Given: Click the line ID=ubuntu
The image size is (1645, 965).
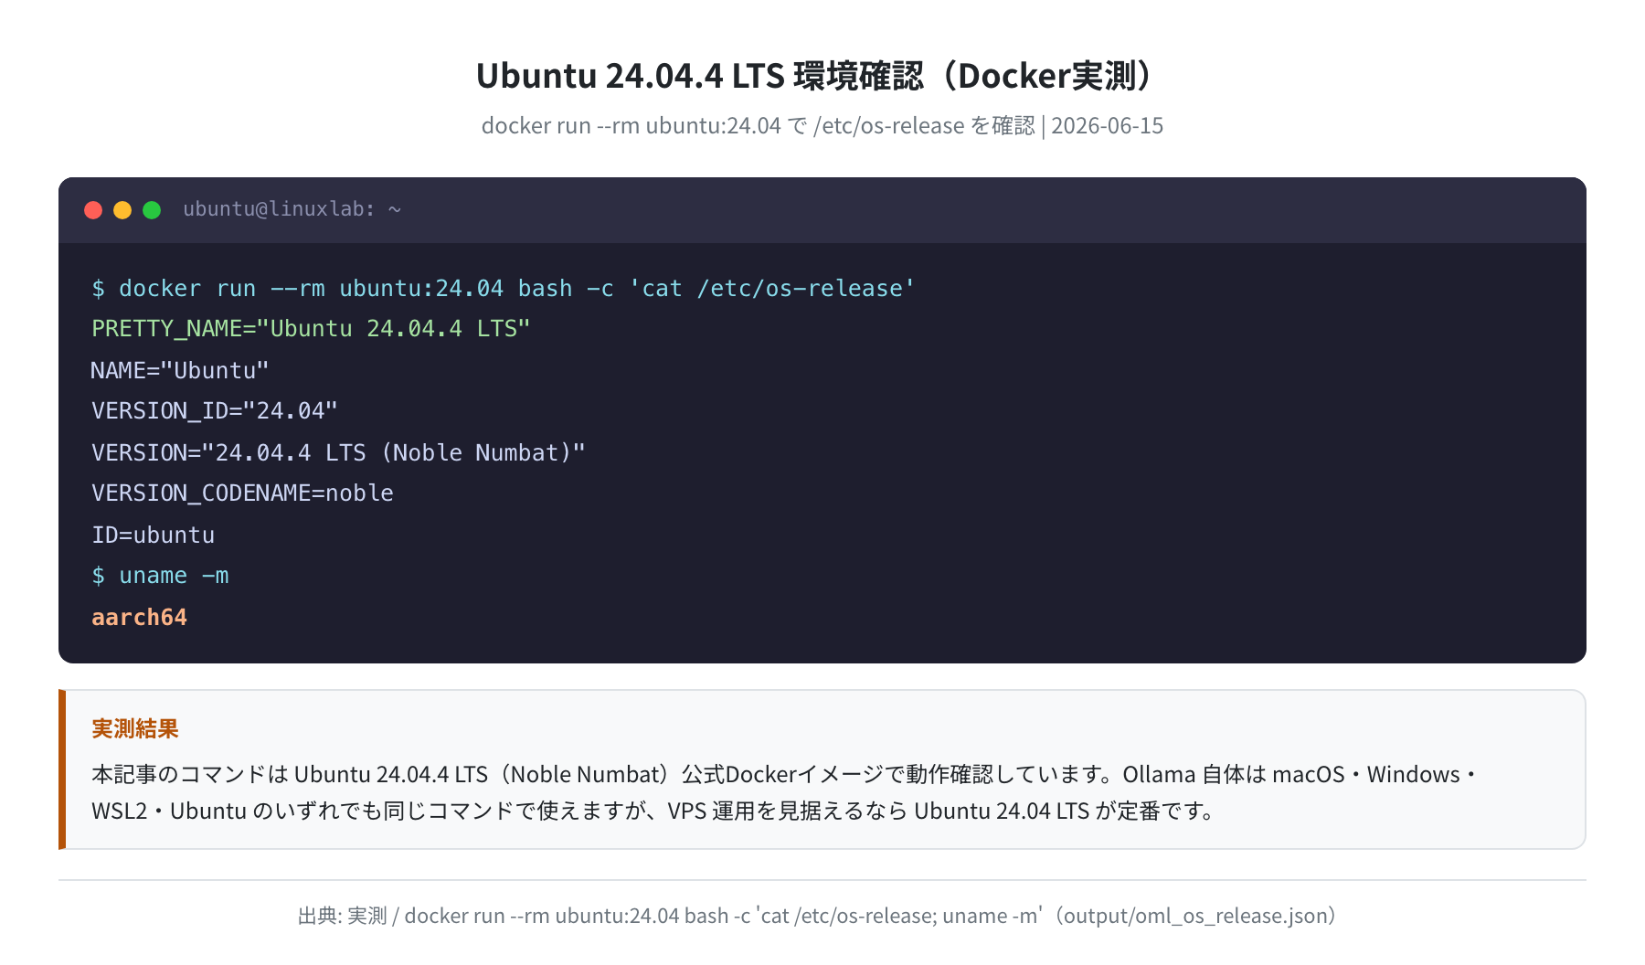Looking at the screenshot, I should click(154, 535).
